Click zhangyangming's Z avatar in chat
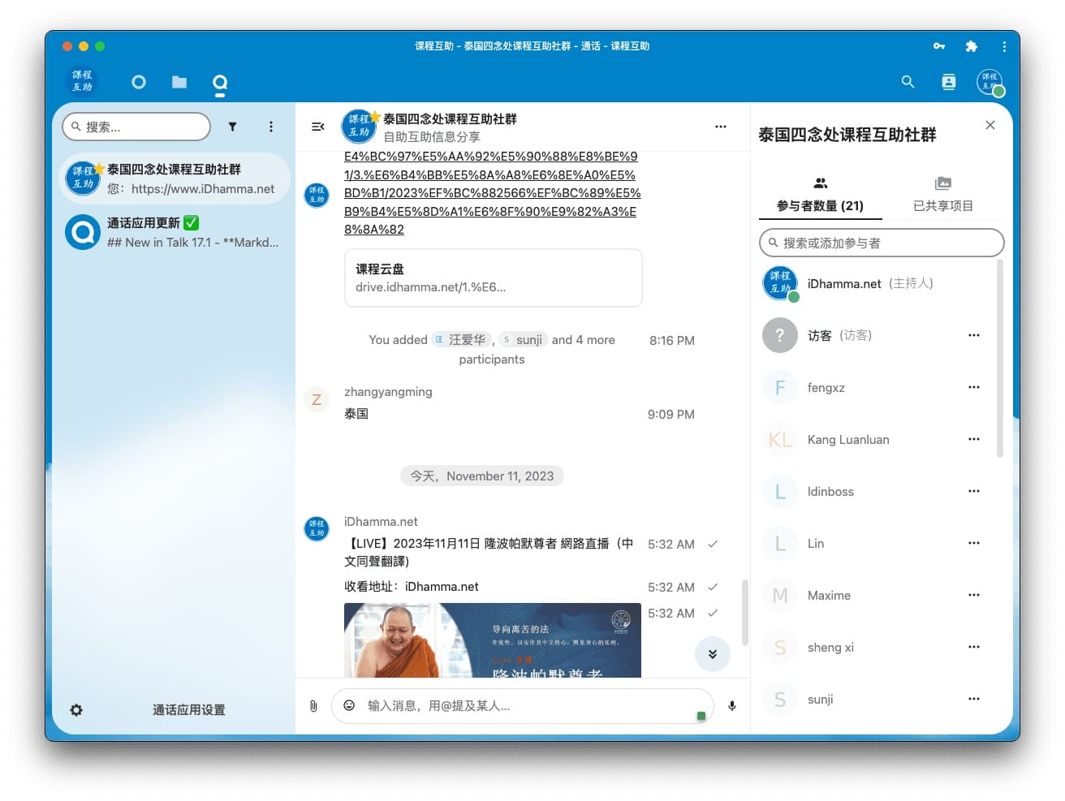 [x=317, y=399]
